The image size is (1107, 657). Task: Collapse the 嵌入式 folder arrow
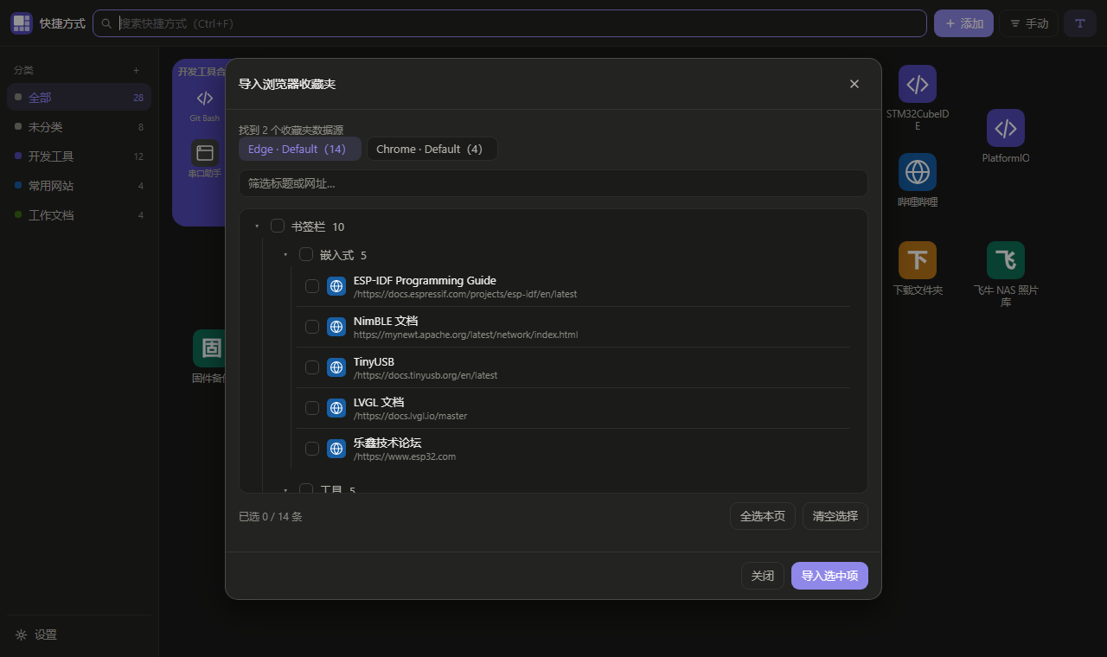pyautogui.click(x=285, y=255)
